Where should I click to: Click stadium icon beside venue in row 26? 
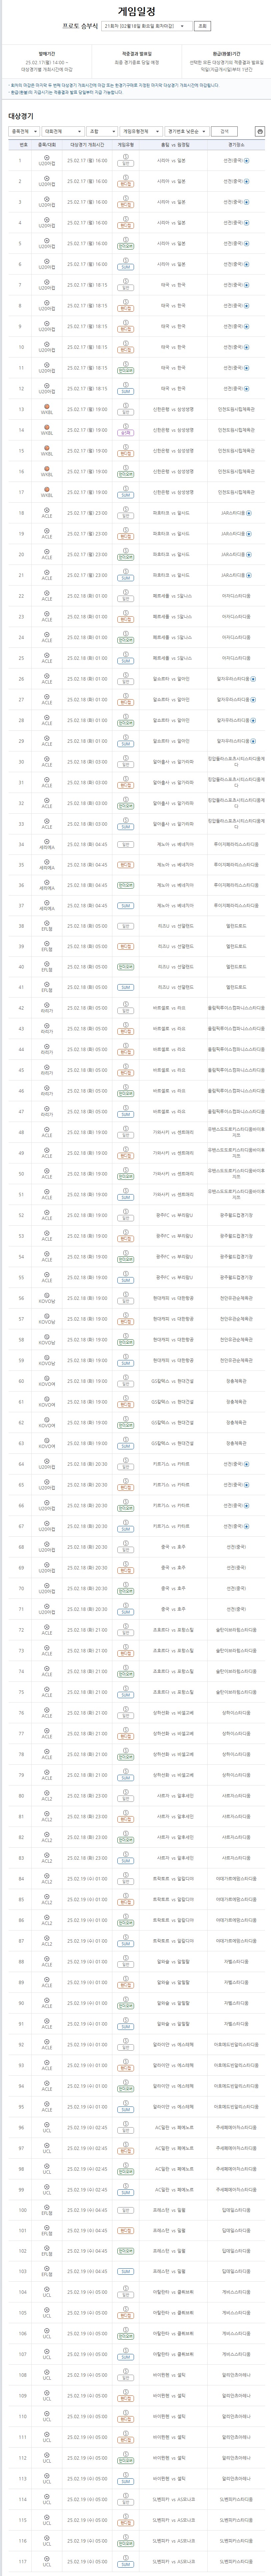coord(253,679)
